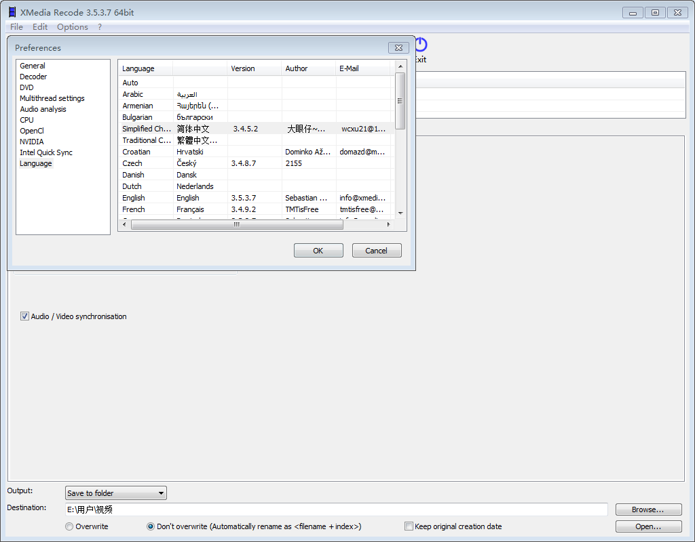Screen dimensions: 695x542
Task: Select NVIDIA in preferences category list
Action: (x=31, y=142)
